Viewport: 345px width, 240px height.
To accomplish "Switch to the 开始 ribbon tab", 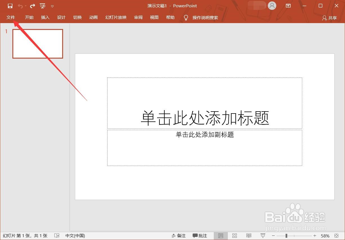I will click(29, 17).
